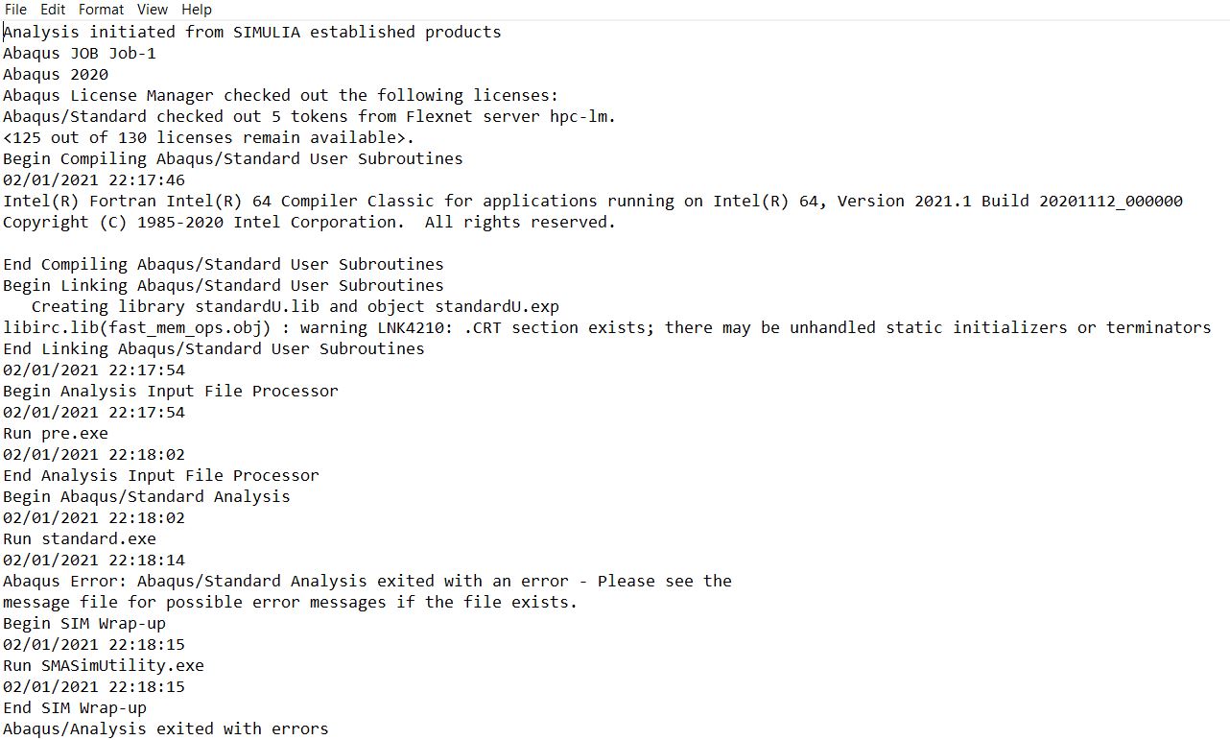Click the Intel Fortran compiler version line

[592, 202]
